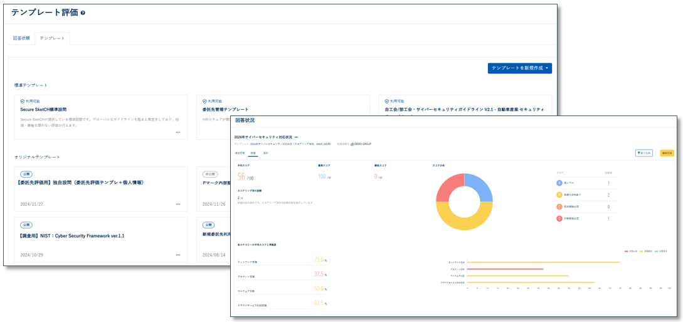The width and height of the screenshot is (683, 322).
Task: Click shield icon on Secure SketCH標準設問 card
Action: (x=22, y=101)
